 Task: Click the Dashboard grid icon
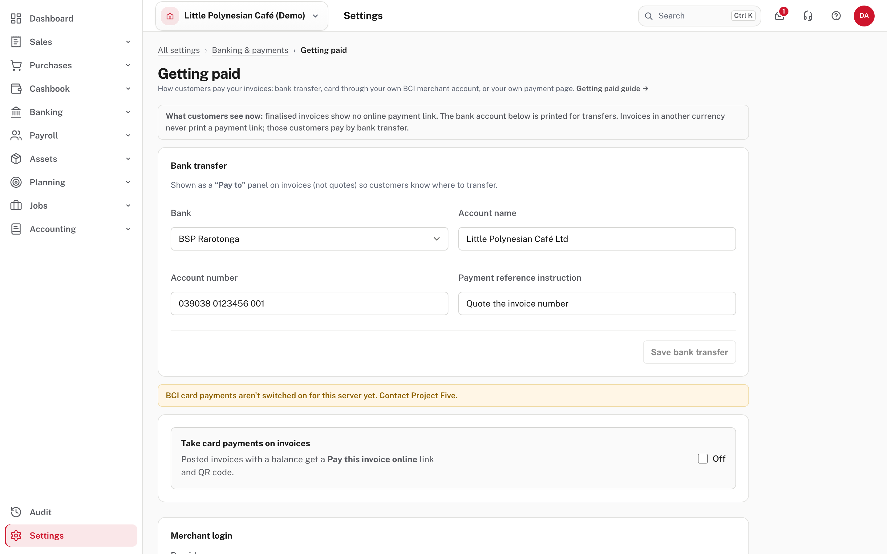point(16,18)
